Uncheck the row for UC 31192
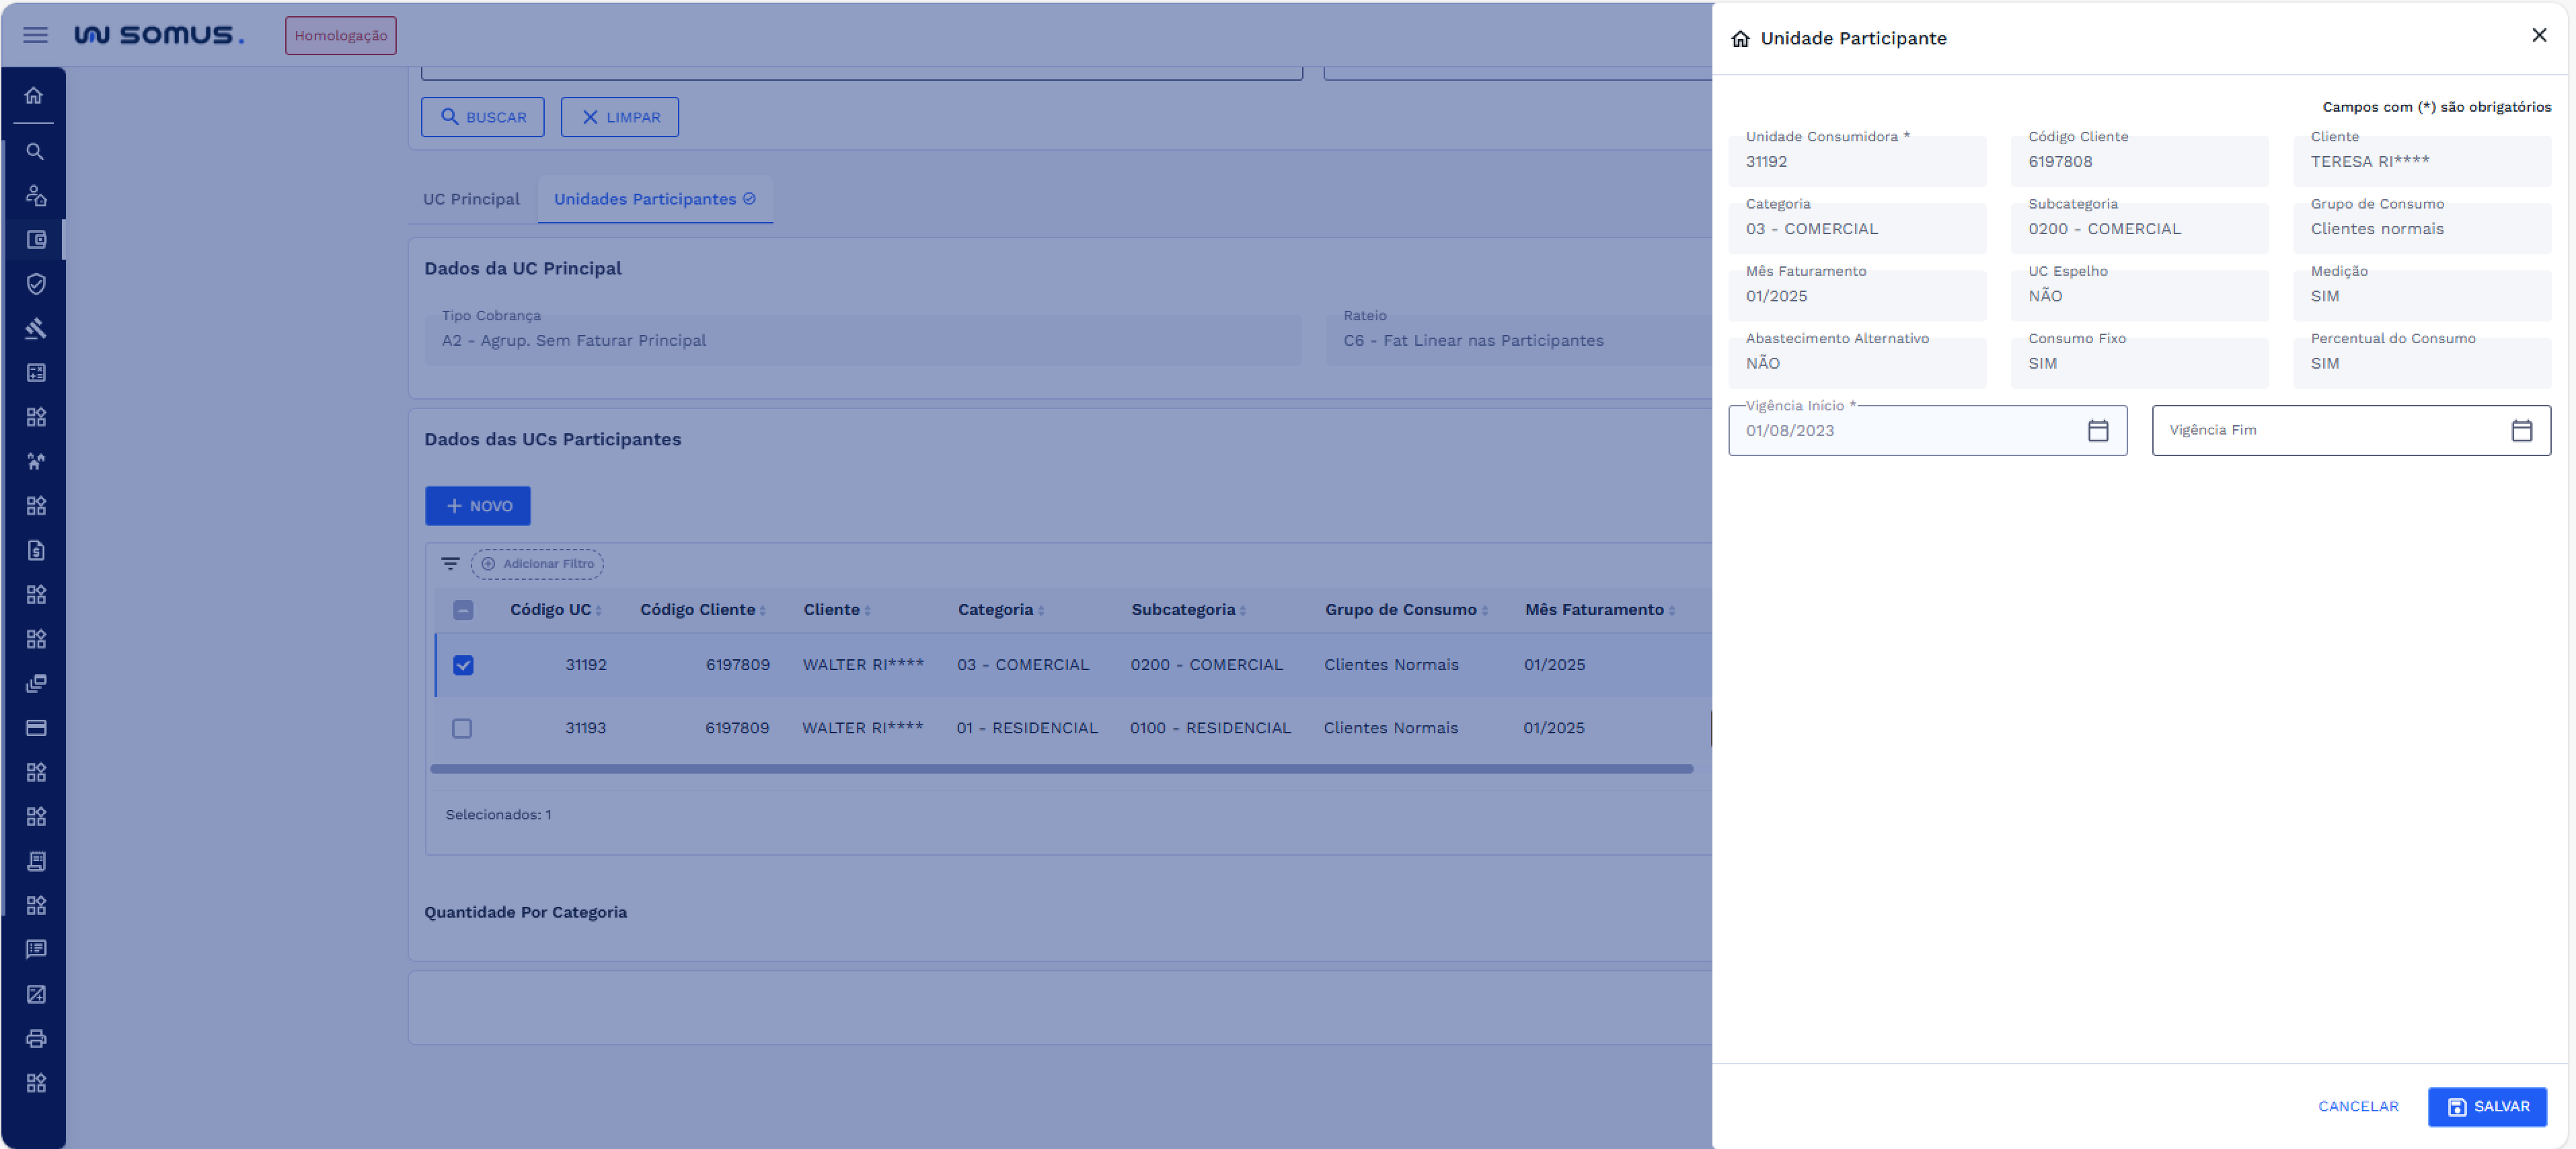This screenshot has width=2576, height=1149. click(463, 665)
